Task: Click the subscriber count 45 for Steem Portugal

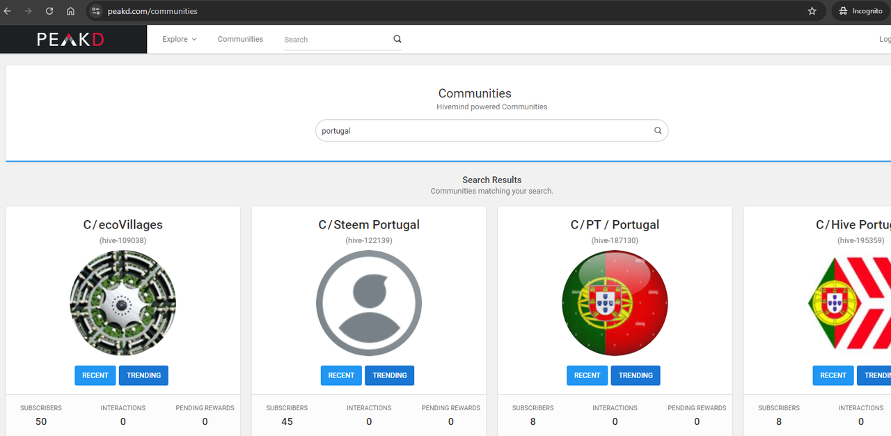Action: click(287, 421)
